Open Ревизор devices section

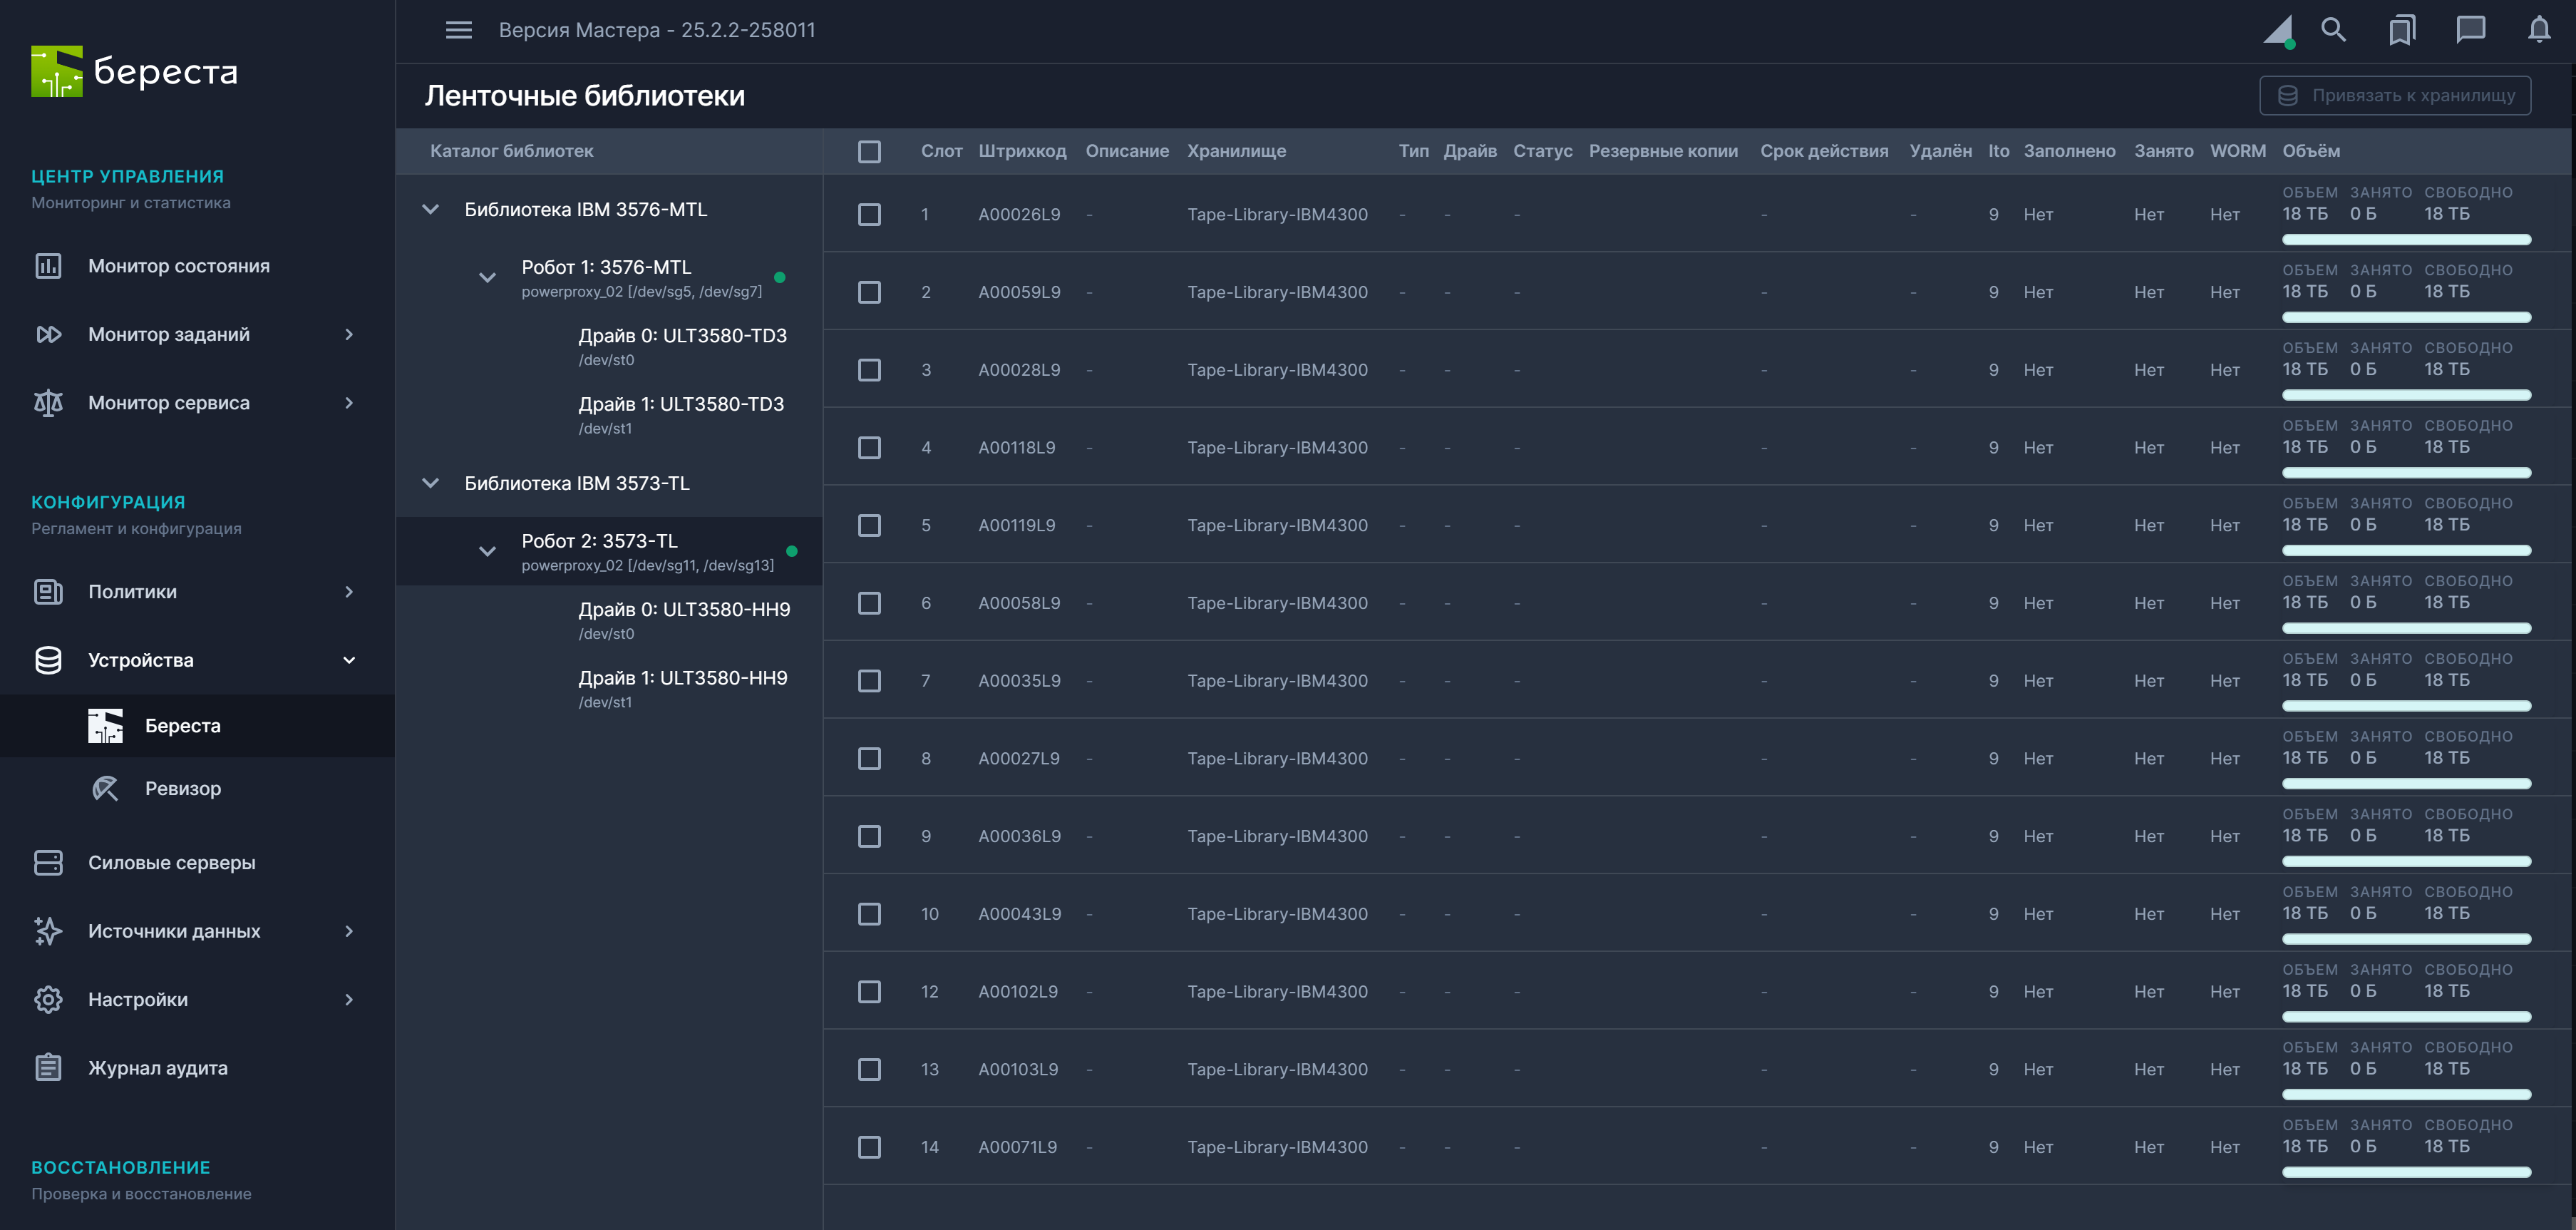(182, 788)
